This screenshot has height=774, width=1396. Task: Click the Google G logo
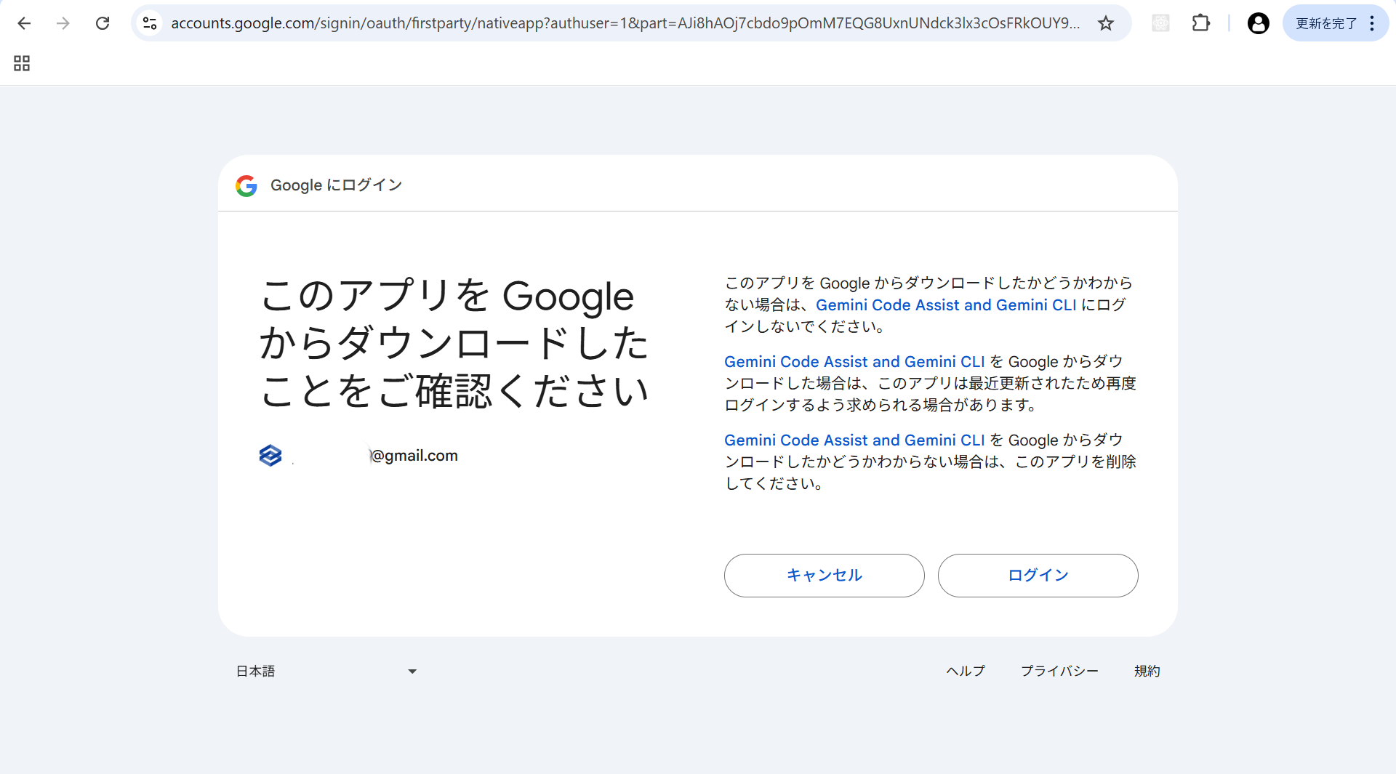coord(246,185)
